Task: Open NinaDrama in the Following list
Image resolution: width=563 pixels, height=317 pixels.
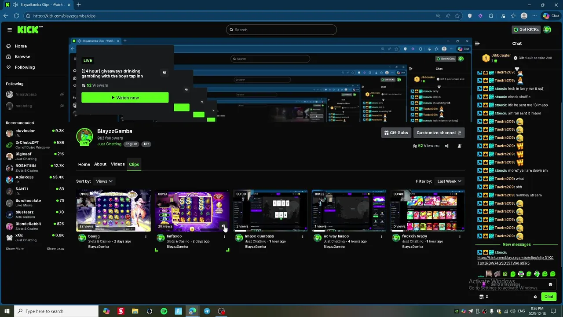Action: point(35,94)
